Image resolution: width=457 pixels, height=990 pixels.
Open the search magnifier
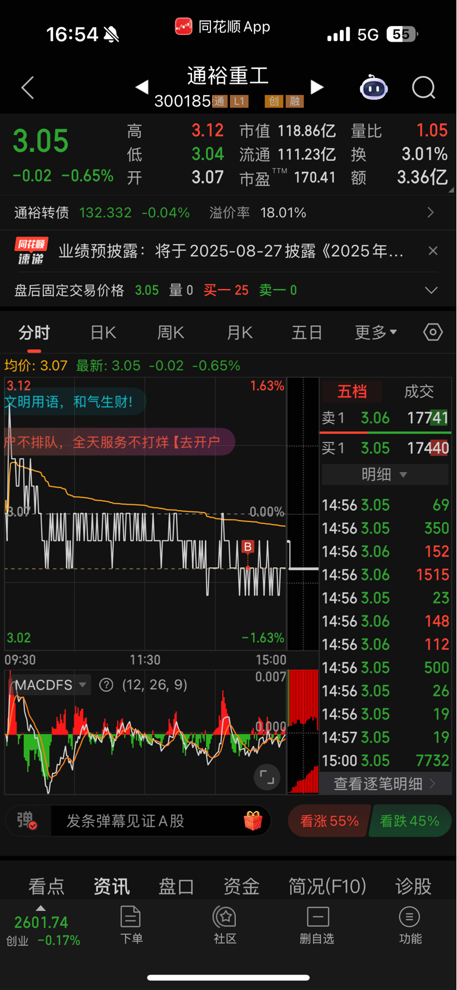[x=424, y=88]
